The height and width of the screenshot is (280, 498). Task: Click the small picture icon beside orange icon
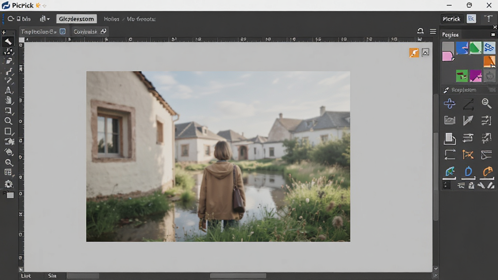click(x=426, y=52)
